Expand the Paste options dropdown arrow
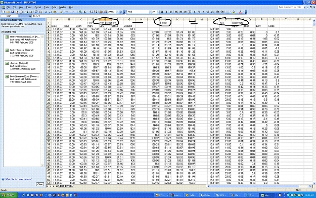The width and height of the screenshot is (316, 198). 58,12
